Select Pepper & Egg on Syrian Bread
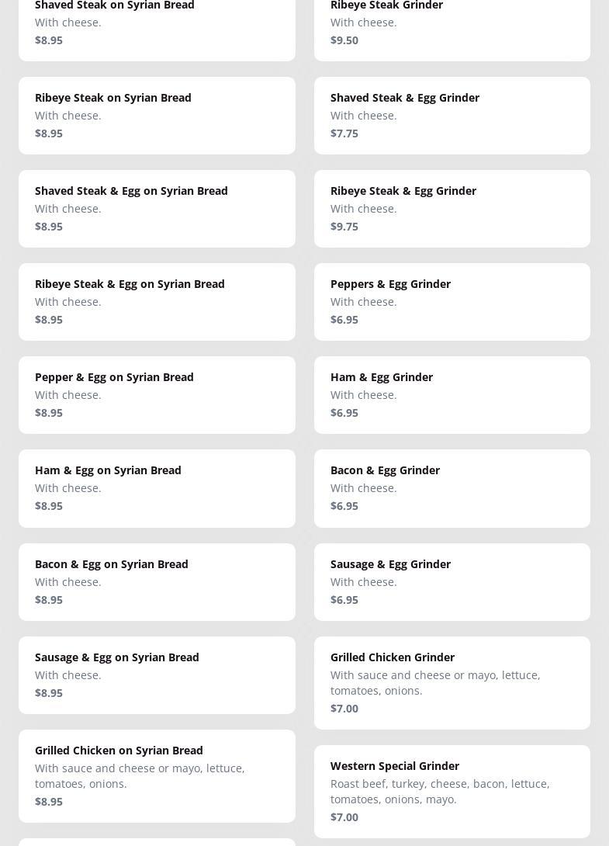 [x=157, y=394]
